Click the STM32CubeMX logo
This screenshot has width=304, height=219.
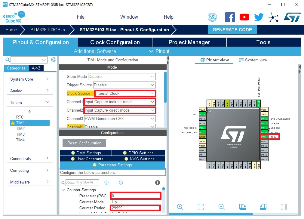[14, 17]
